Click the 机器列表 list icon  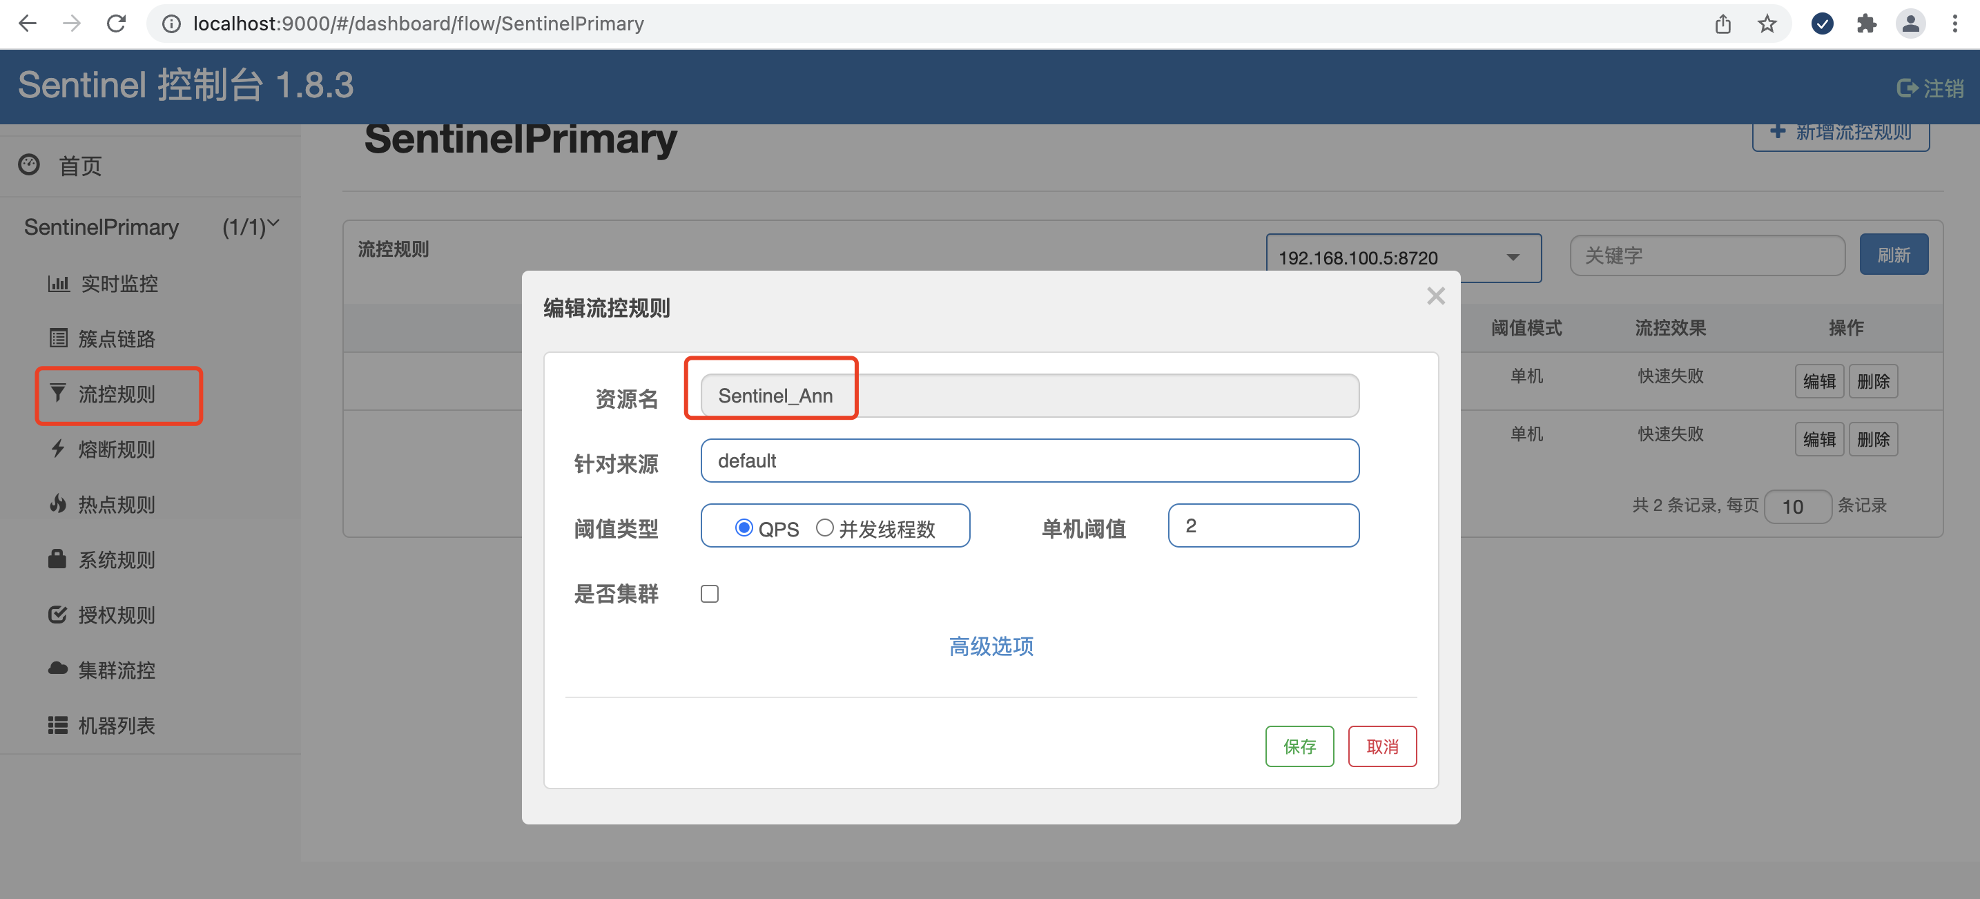tap(58, 724)
